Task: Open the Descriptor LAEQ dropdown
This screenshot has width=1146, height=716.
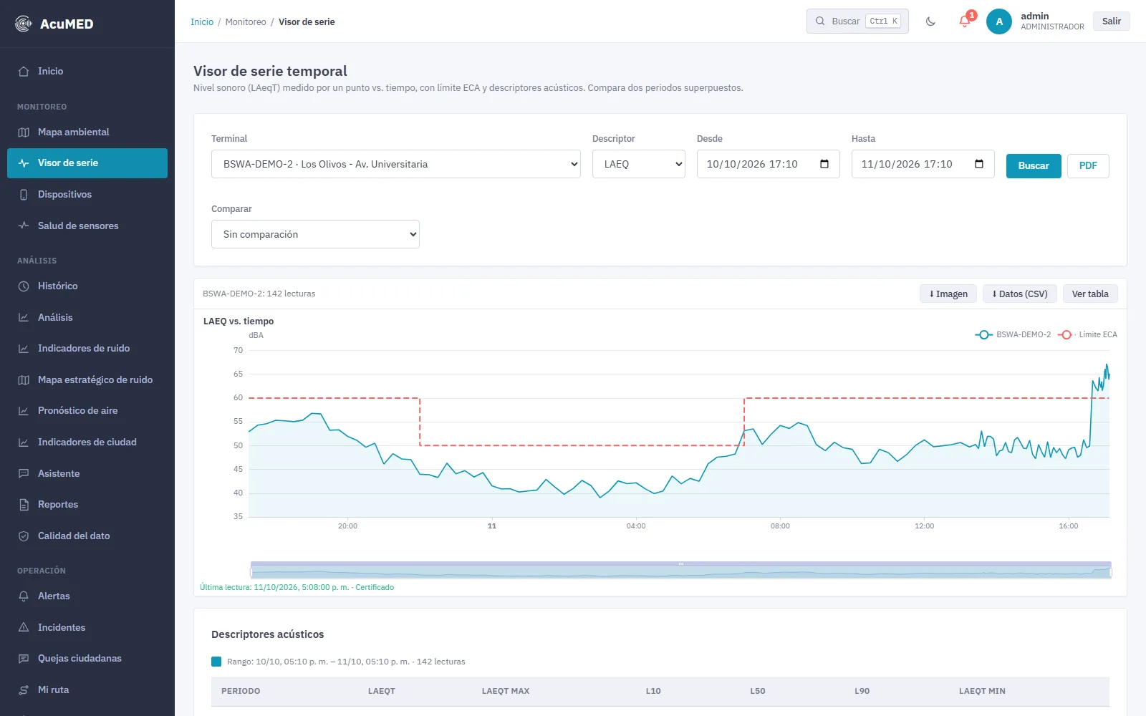Action: pos(639,164)
